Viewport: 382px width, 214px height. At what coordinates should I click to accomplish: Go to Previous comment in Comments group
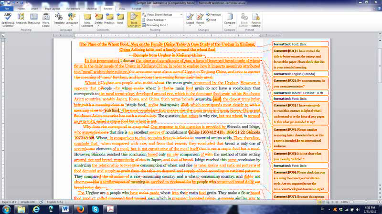(109, 19)
